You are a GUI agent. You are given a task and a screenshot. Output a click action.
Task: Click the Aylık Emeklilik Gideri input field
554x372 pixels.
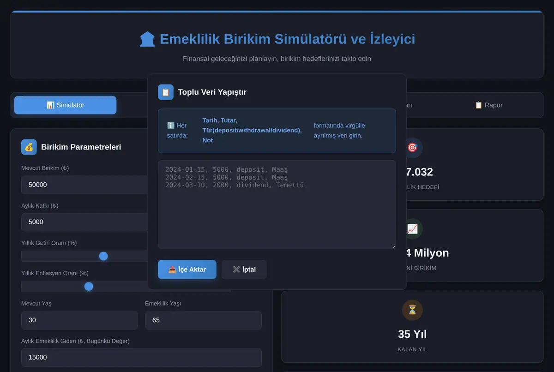coord(141,357)
